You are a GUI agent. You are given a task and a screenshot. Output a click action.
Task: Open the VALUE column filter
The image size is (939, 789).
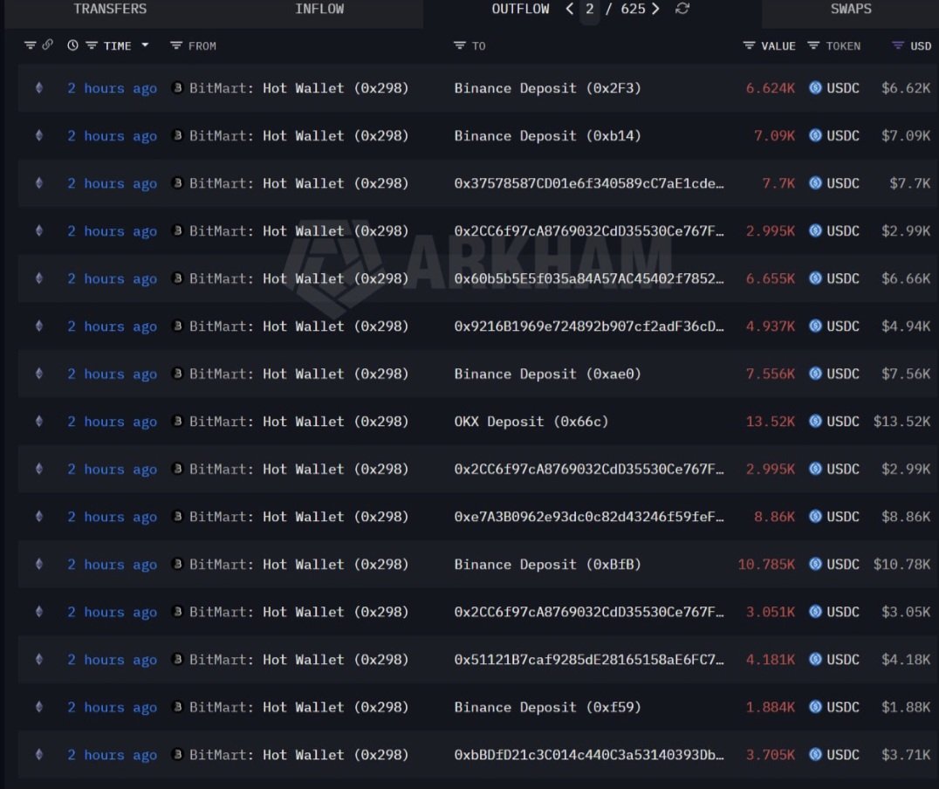coord(749,45)
